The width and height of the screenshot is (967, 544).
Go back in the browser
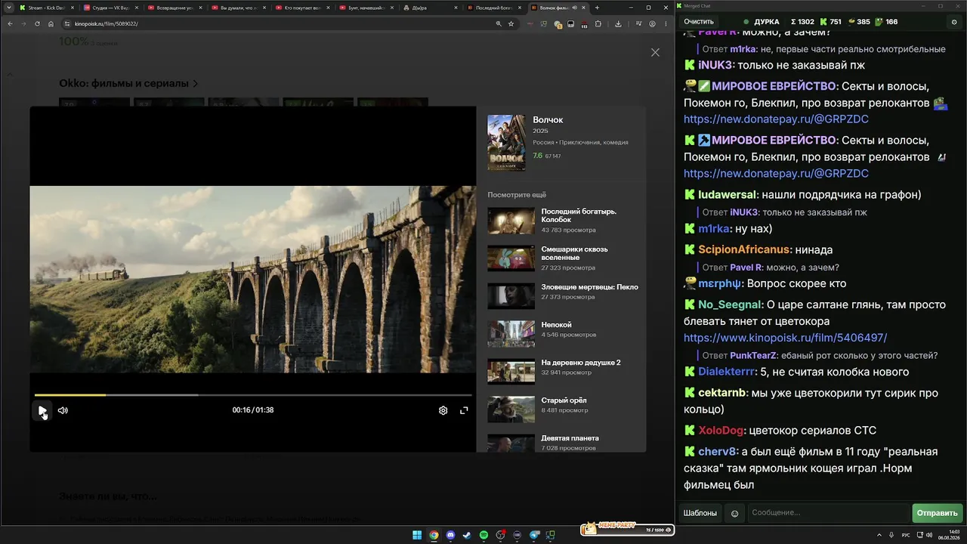(10, 23)
